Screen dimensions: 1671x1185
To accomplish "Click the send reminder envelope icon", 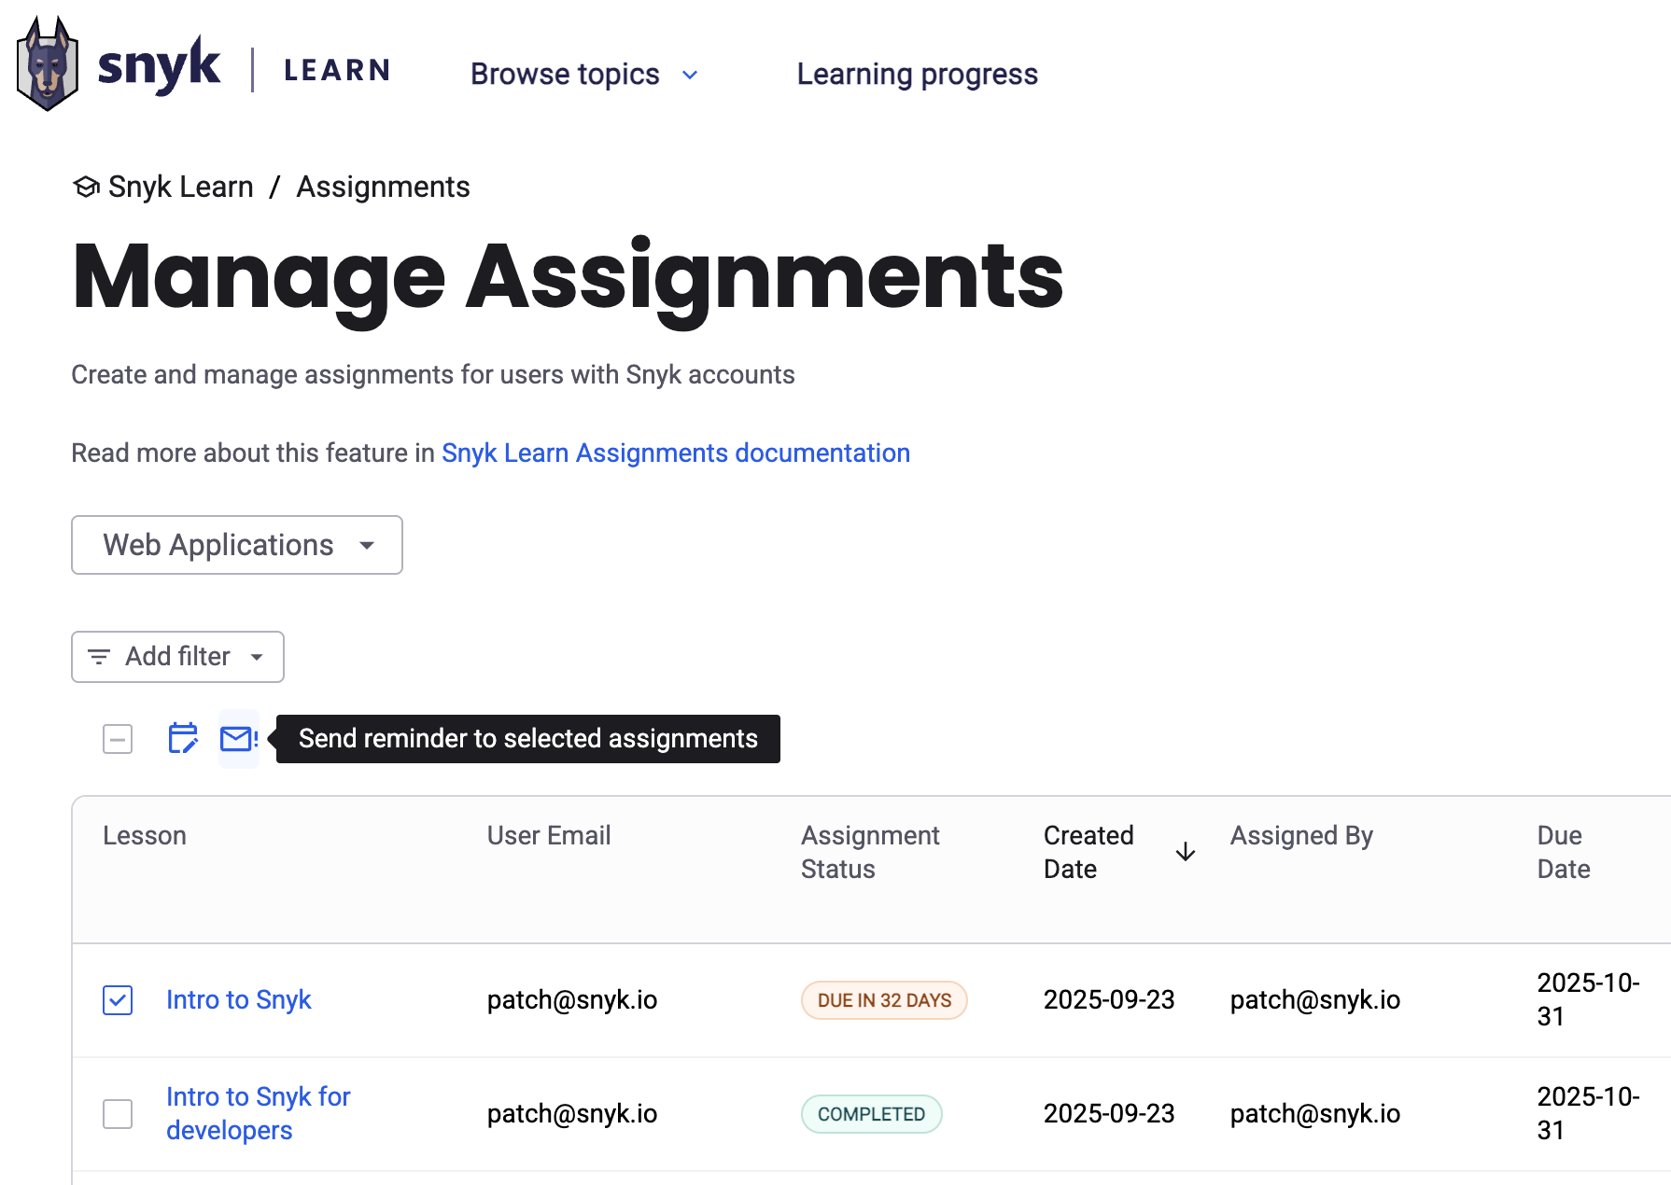I will pyautogui.click(x=238, y=739).
